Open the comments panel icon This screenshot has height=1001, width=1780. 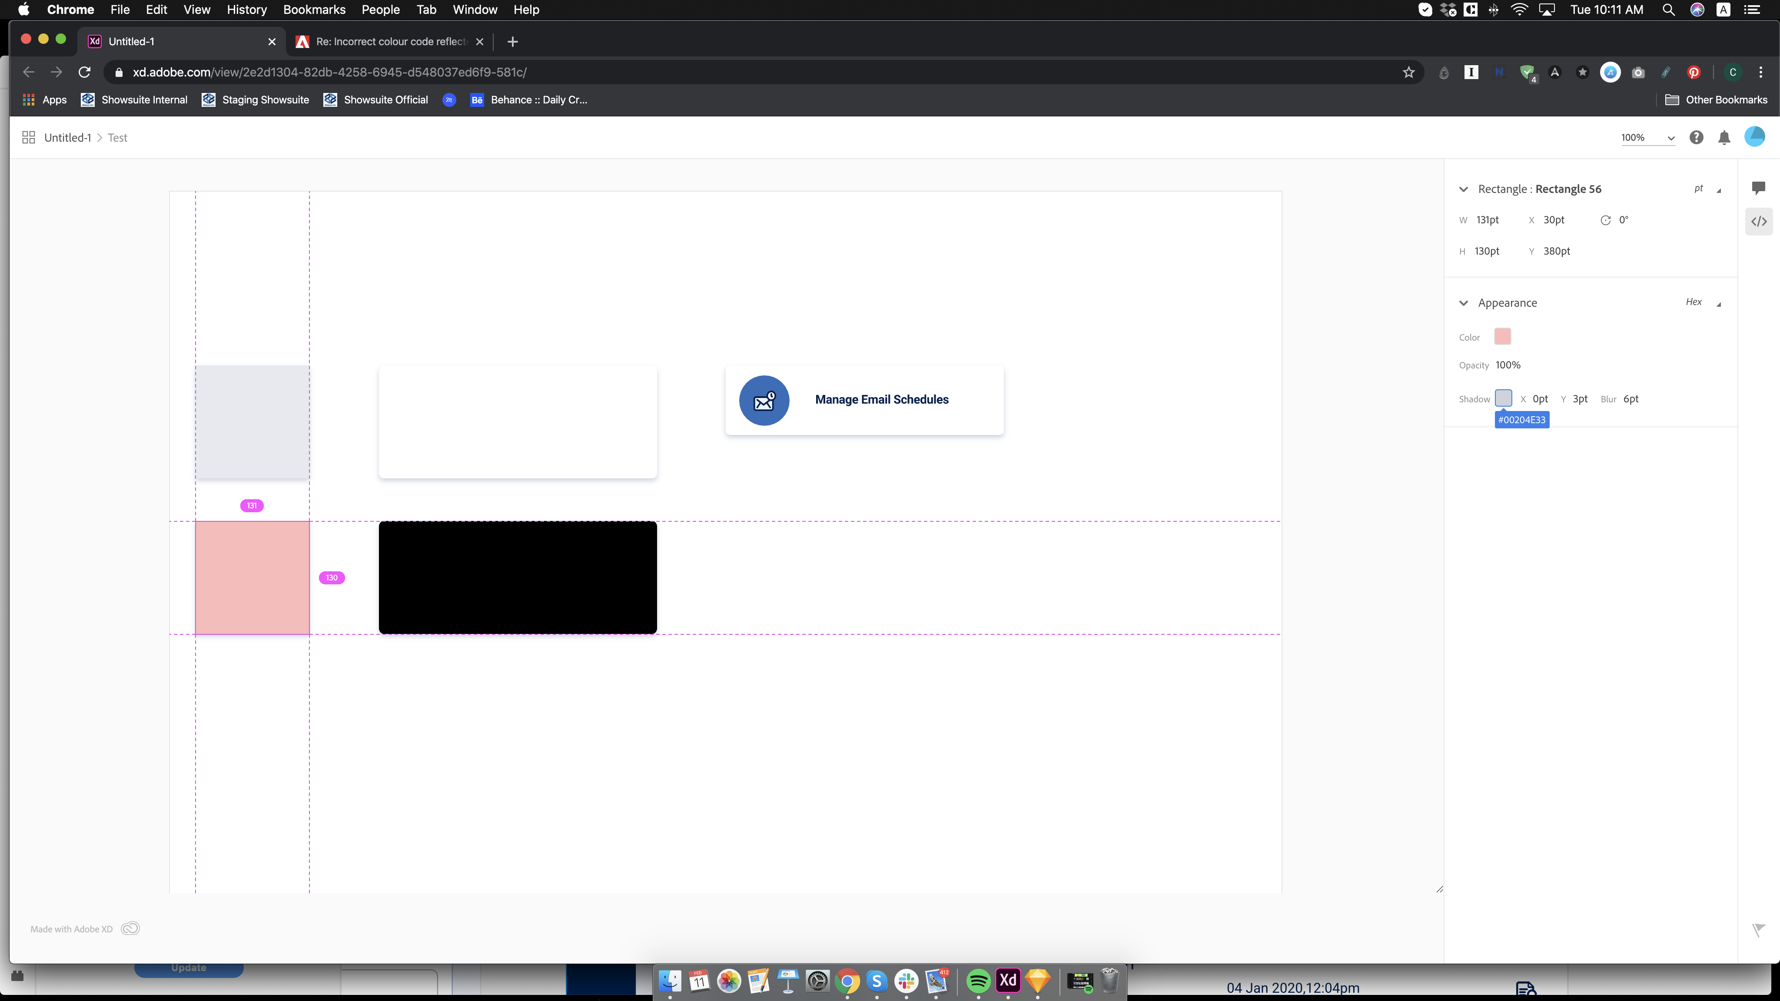[x=1759, y=188]
